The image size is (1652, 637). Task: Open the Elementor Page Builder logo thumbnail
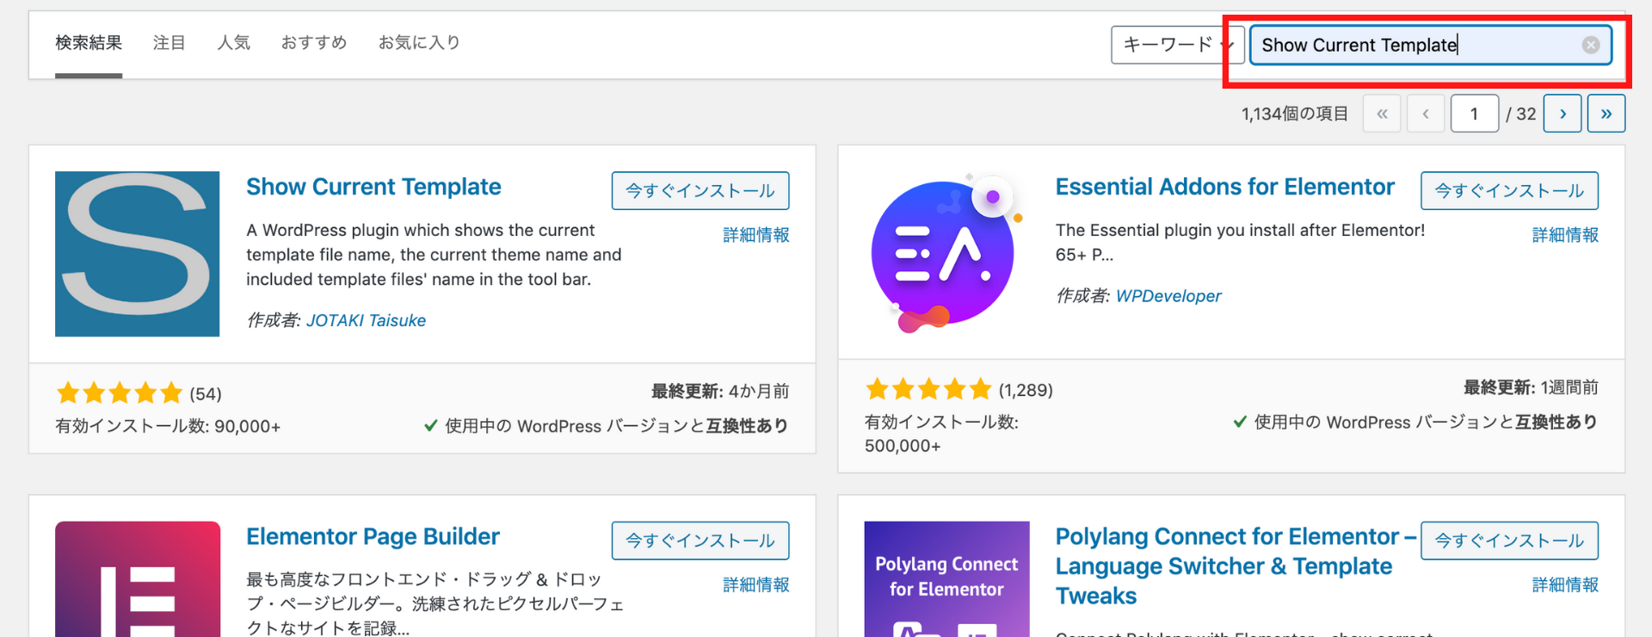pos(138,579)
